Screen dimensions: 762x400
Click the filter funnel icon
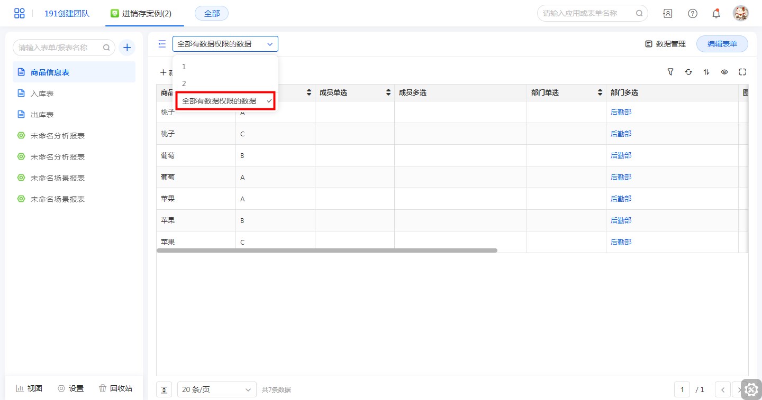click(670, 72)
